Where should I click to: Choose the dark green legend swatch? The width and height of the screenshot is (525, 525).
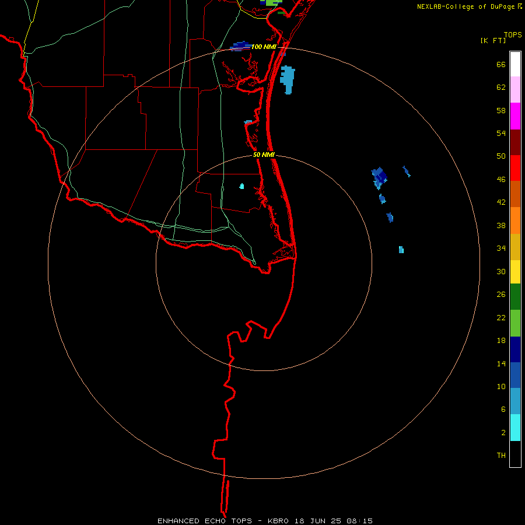tap(515, 297)
